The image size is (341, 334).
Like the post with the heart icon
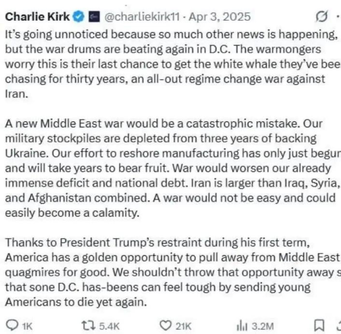(166, 325)
